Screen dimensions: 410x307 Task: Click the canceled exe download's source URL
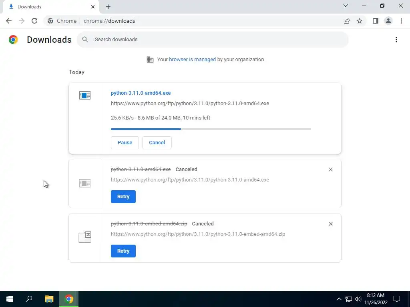tap(190, 179)
